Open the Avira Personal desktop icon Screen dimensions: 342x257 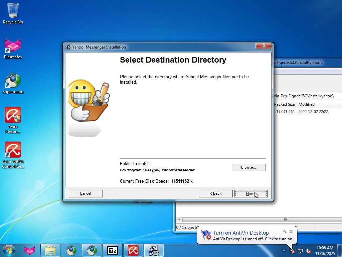point(13,120)
